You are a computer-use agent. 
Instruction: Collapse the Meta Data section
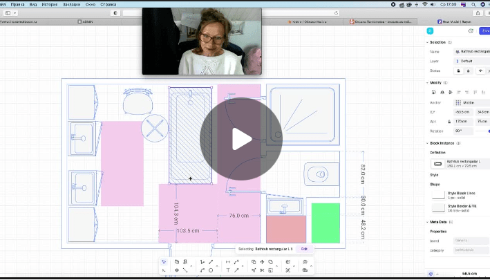426,222
